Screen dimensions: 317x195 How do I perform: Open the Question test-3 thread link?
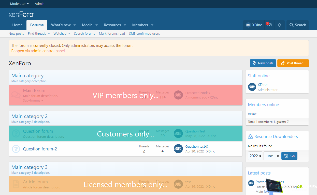pos(196,146)
